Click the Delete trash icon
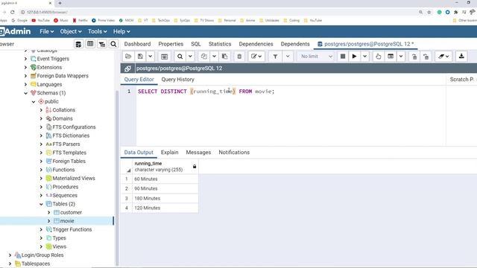The width and height of the screenshot is (477, 268). 239,57
